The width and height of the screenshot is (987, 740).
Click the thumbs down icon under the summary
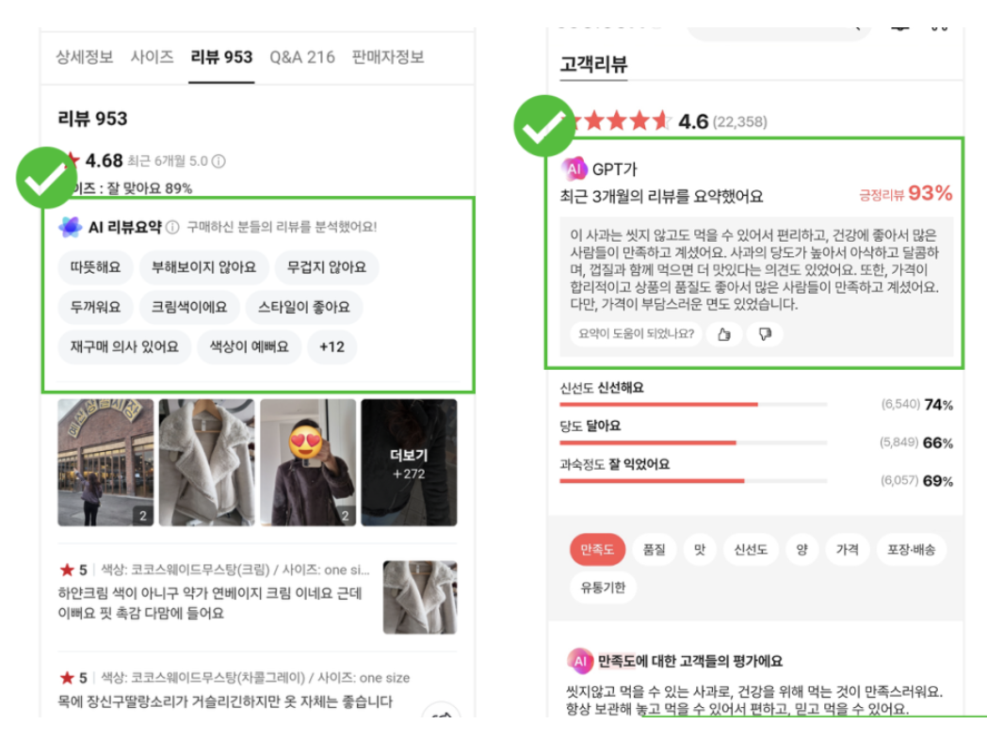[765, 334]
